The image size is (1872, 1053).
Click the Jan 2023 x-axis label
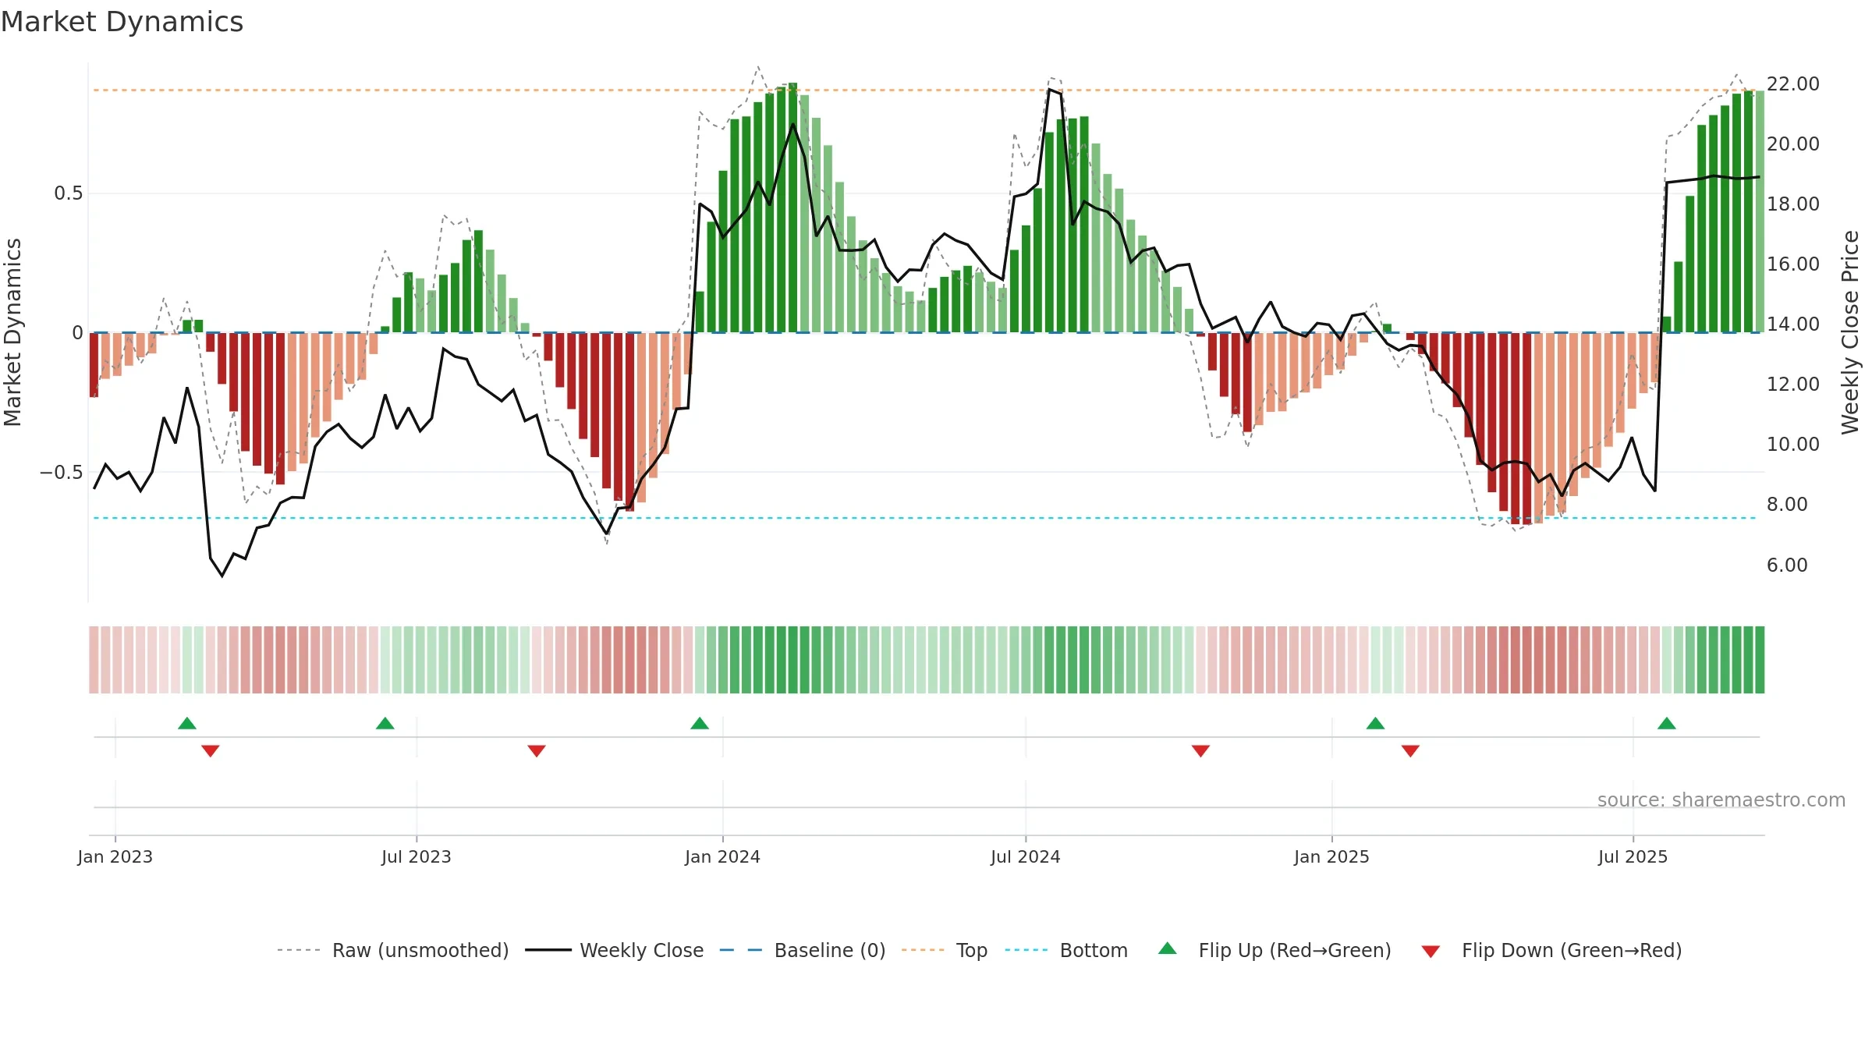coord(115,856)
